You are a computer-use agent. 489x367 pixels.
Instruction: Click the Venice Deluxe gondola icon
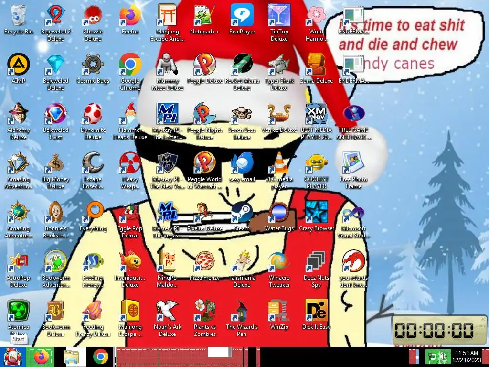[279, 118]
